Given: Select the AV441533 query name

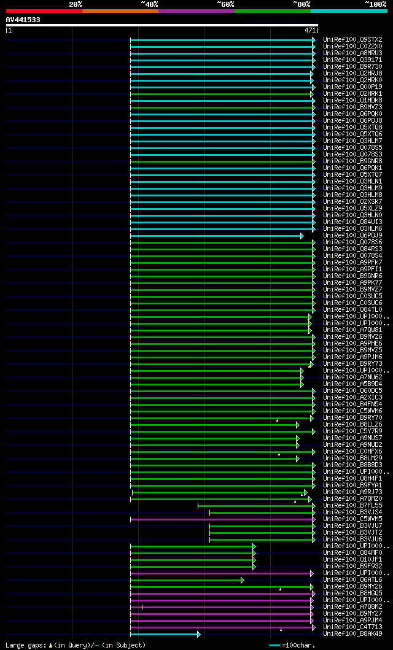Looking at the screenshot, I should point(23,20).
